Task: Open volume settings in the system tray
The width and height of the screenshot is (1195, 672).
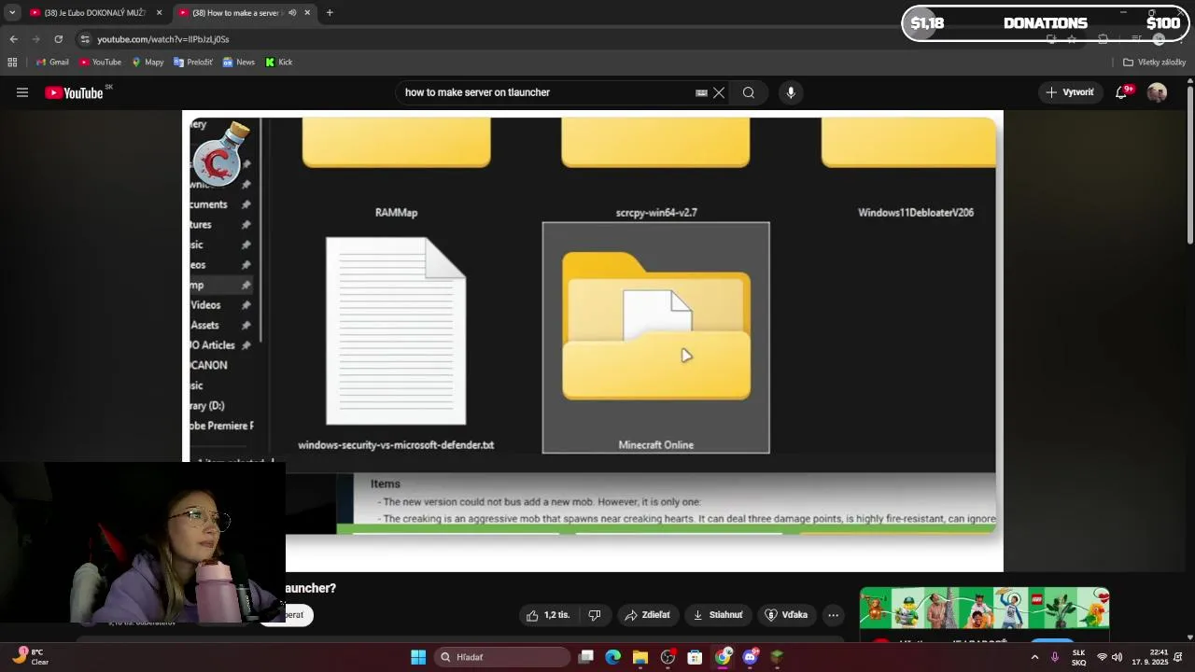Action: (x=1117, y=657)
